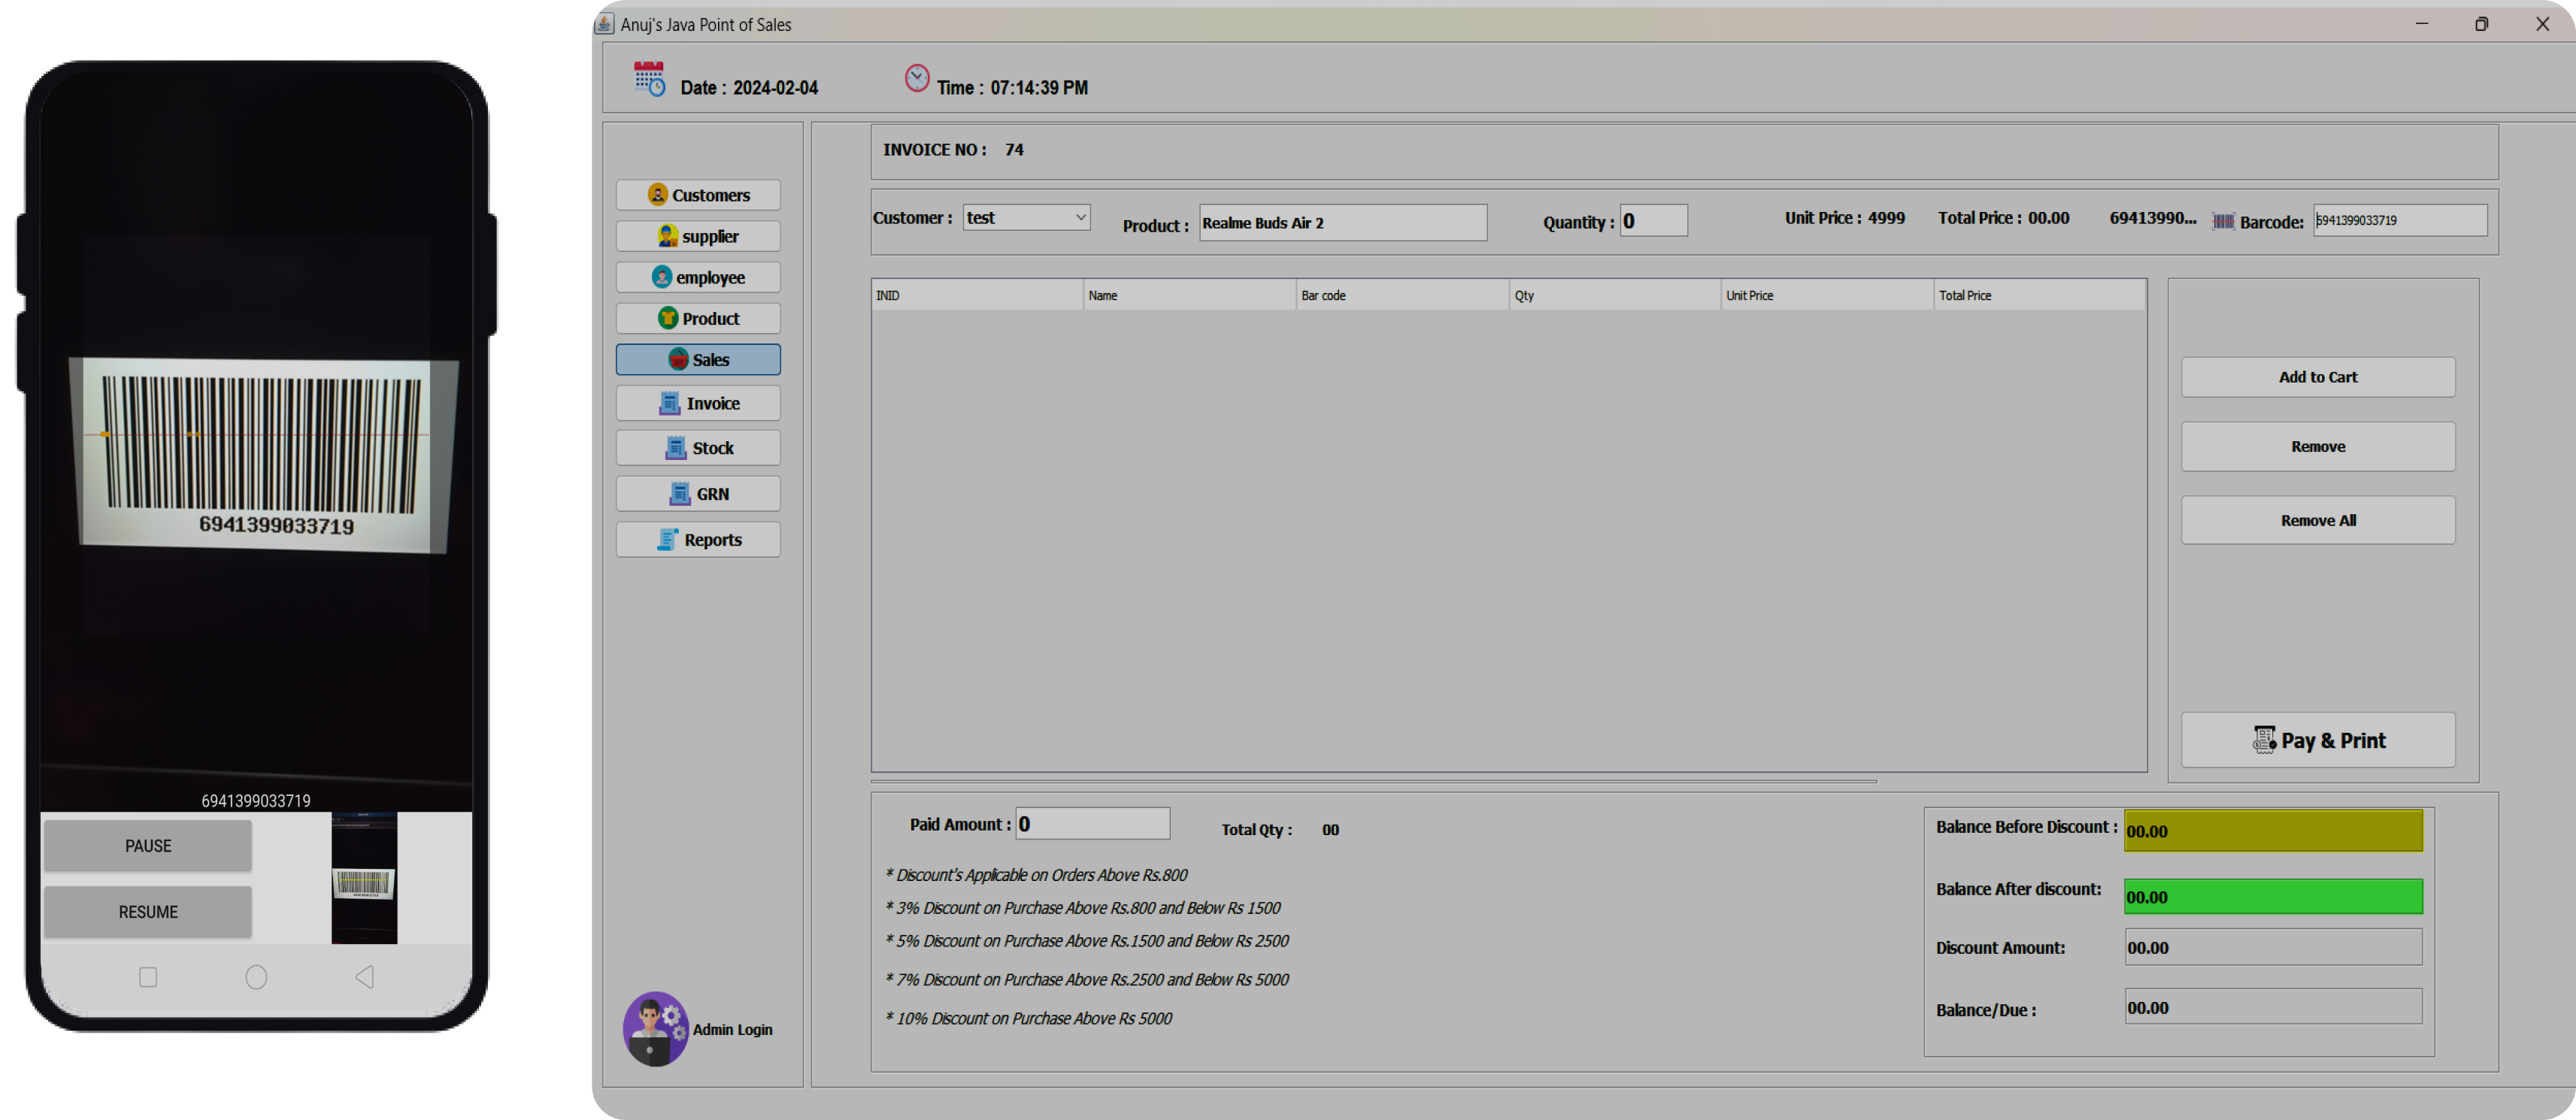The image size is (2576, 1120).
Task: Click the Product icon in the sidebar
Action: 667,318
